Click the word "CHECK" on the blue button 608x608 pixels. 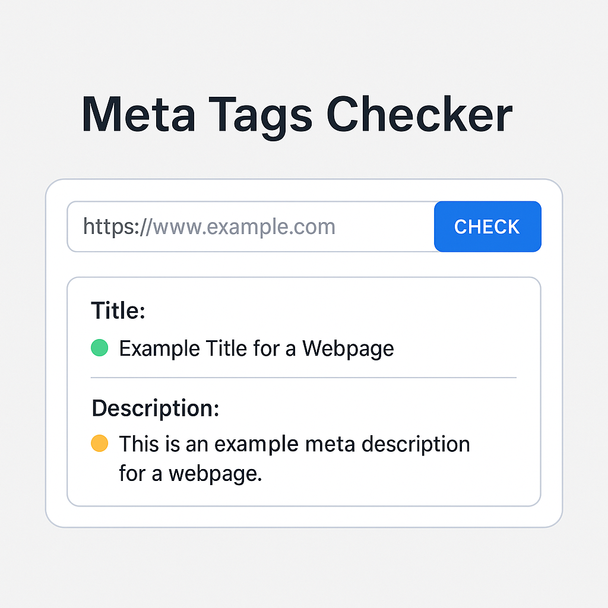[487, 226]
